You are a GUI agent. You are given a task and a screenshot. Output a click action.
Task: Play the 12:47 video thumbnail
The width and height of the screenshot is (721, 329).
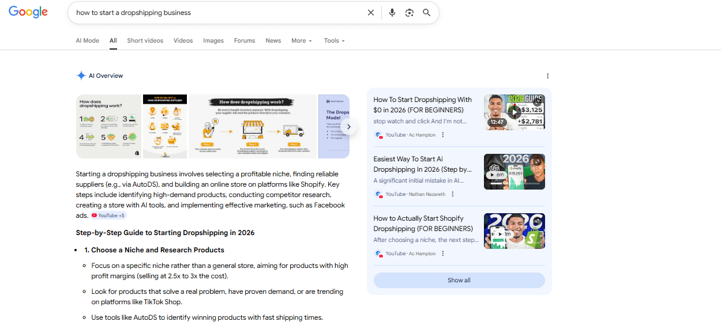point(515,112)
